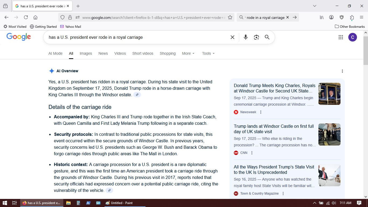The height and width of the screenshot is (207, 368).
Task: Switch to the Images results tab
Action: point(86,53)
